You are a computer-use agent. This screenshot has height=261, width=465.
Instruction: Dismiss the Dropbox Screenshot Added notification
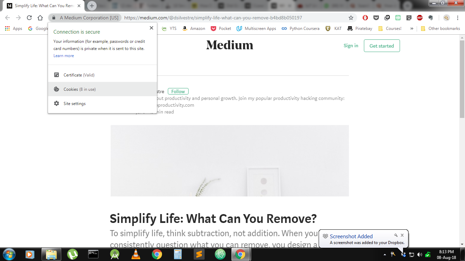(402, 235)
